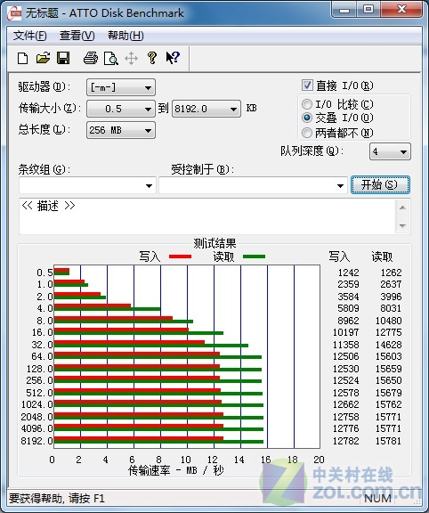Print results using the printer icon
The height and width of the screenshot is (513, 429).
[90, 58]
